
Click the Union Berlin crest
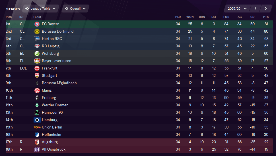pos(37,127)
